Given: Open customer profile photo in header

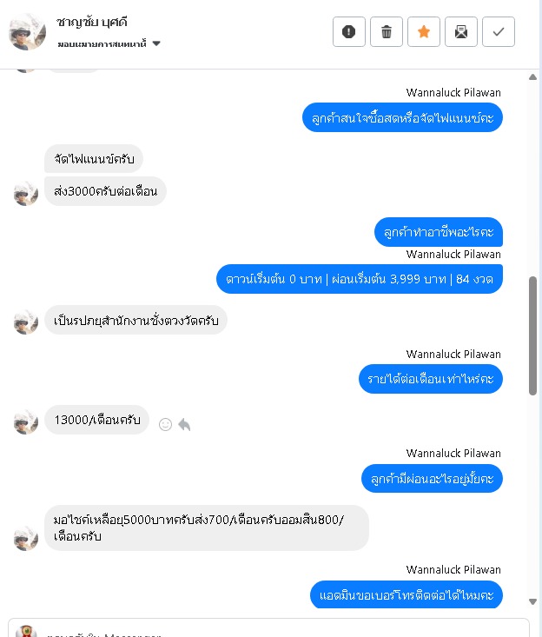Looking at the screenshot, I should point(27,31).
